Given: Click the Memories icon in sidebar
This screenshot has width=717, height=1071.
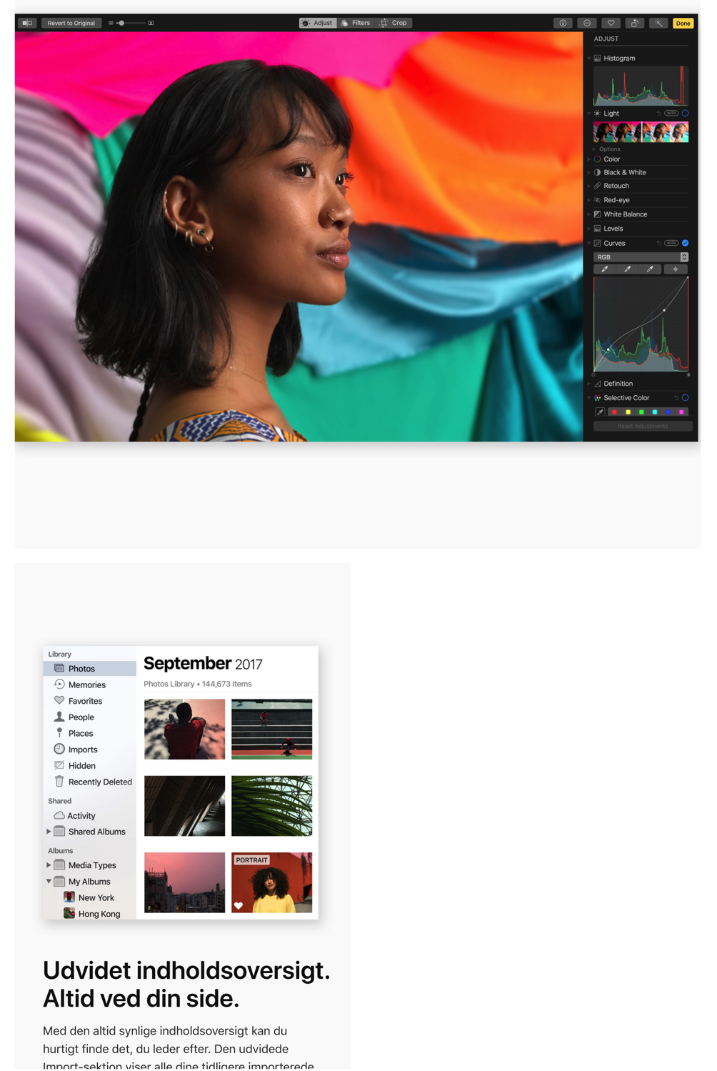Looking at the screenshot, I should (x=59, y=684).
